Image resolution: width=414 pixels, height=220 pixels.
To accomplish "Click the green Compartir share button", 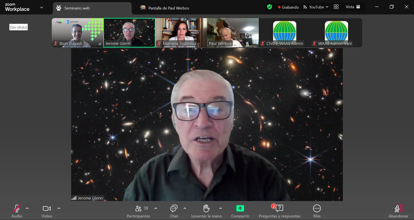I will click(x=240, y=208).
